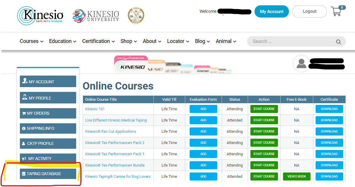This screenshot has width=355, height=187.
Task: Click the Certificate column header
Action: [329, 99]
